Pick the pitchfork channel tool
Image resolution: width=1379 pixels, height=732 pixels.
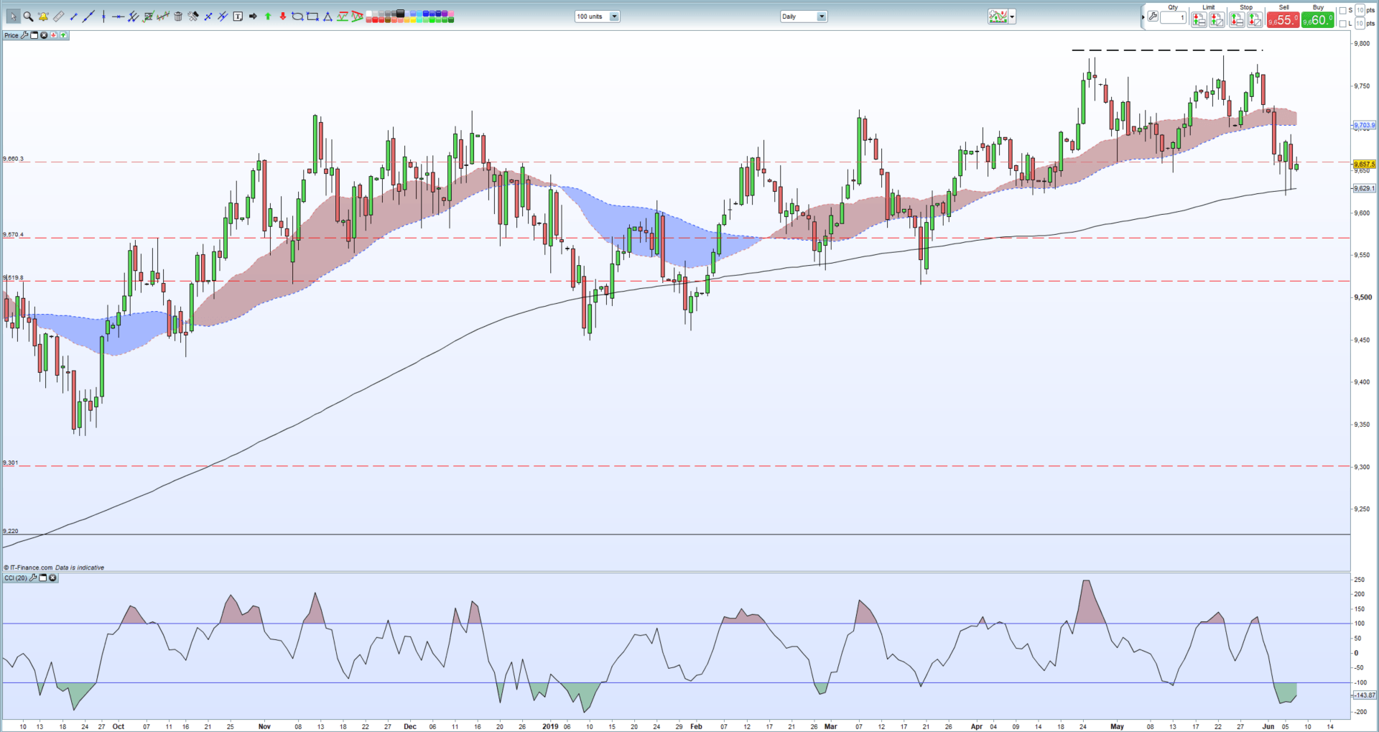133,17
